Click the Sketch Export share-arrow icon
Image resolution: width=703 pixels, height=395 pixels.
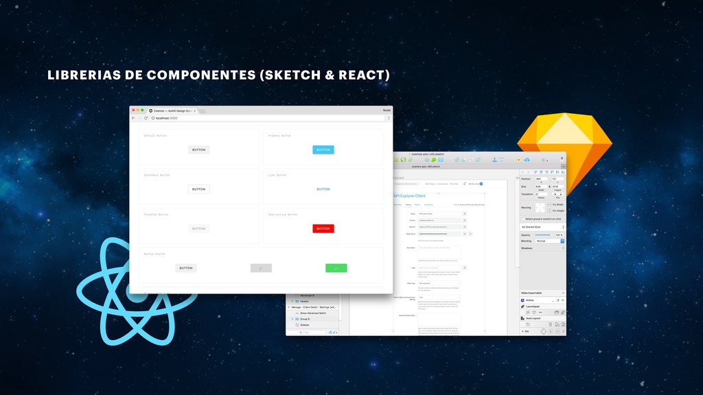562,159
